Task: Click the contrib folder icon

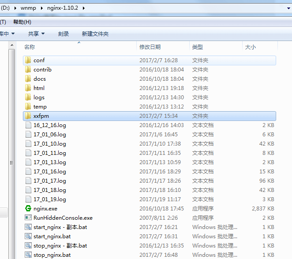Action: coord(28,70)
